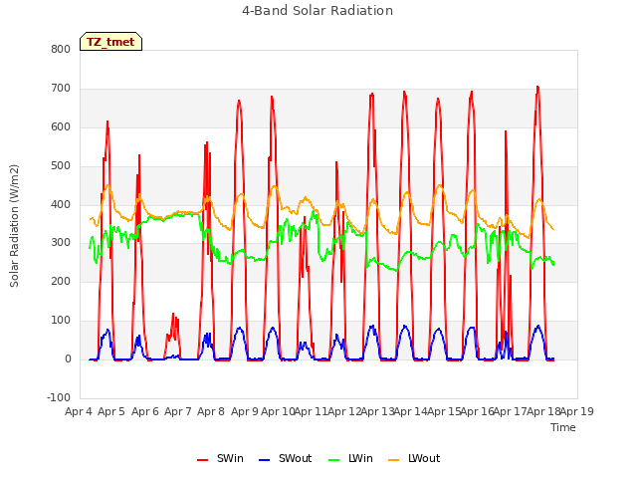Click the Apr 19 x-axis tick label
The height and width of the screenshot is (478, 637).
tap(577, 411)
